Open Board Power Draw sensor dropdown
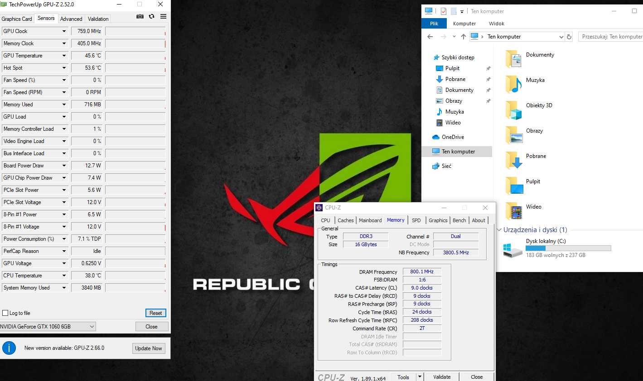Viewport: 643px width, 381px height. pos(64,166)
